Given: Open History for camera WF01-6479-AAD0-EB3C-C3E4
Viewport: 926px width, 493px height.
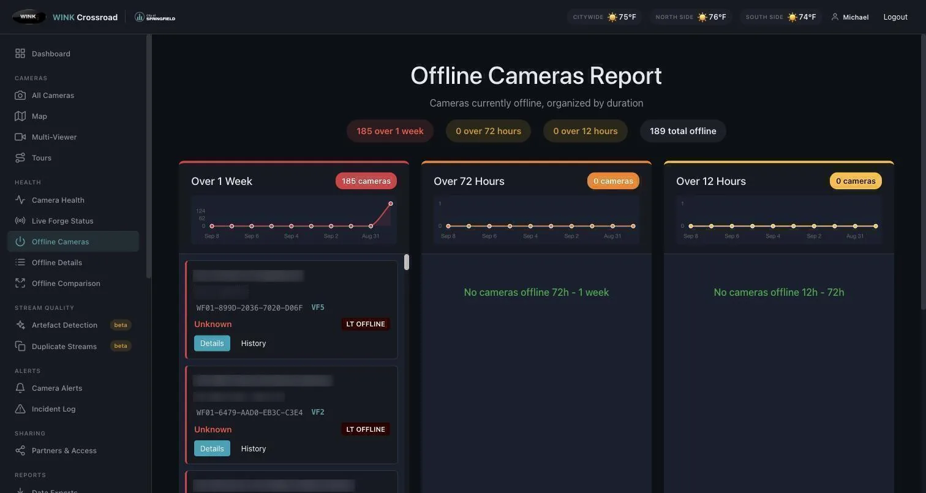Looking at the screenshot, I should pyautogui.click(x=254, y=449).
